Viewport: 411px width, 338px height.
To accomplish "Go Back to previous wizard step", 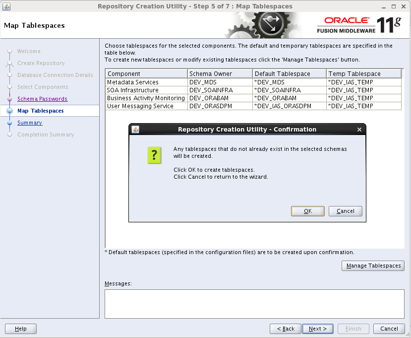I will (x=286, y=329).
